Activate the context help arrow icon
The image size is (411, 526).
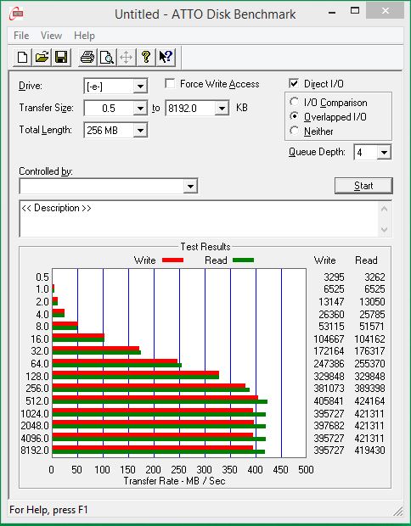166,57
